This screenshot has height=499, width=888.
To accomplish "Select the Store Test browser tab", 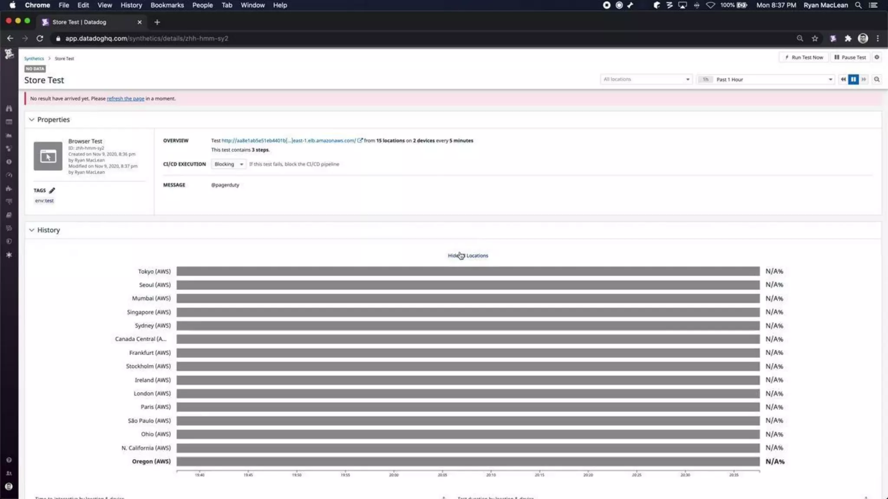I will pyautogui.click(x=79, y=22).
